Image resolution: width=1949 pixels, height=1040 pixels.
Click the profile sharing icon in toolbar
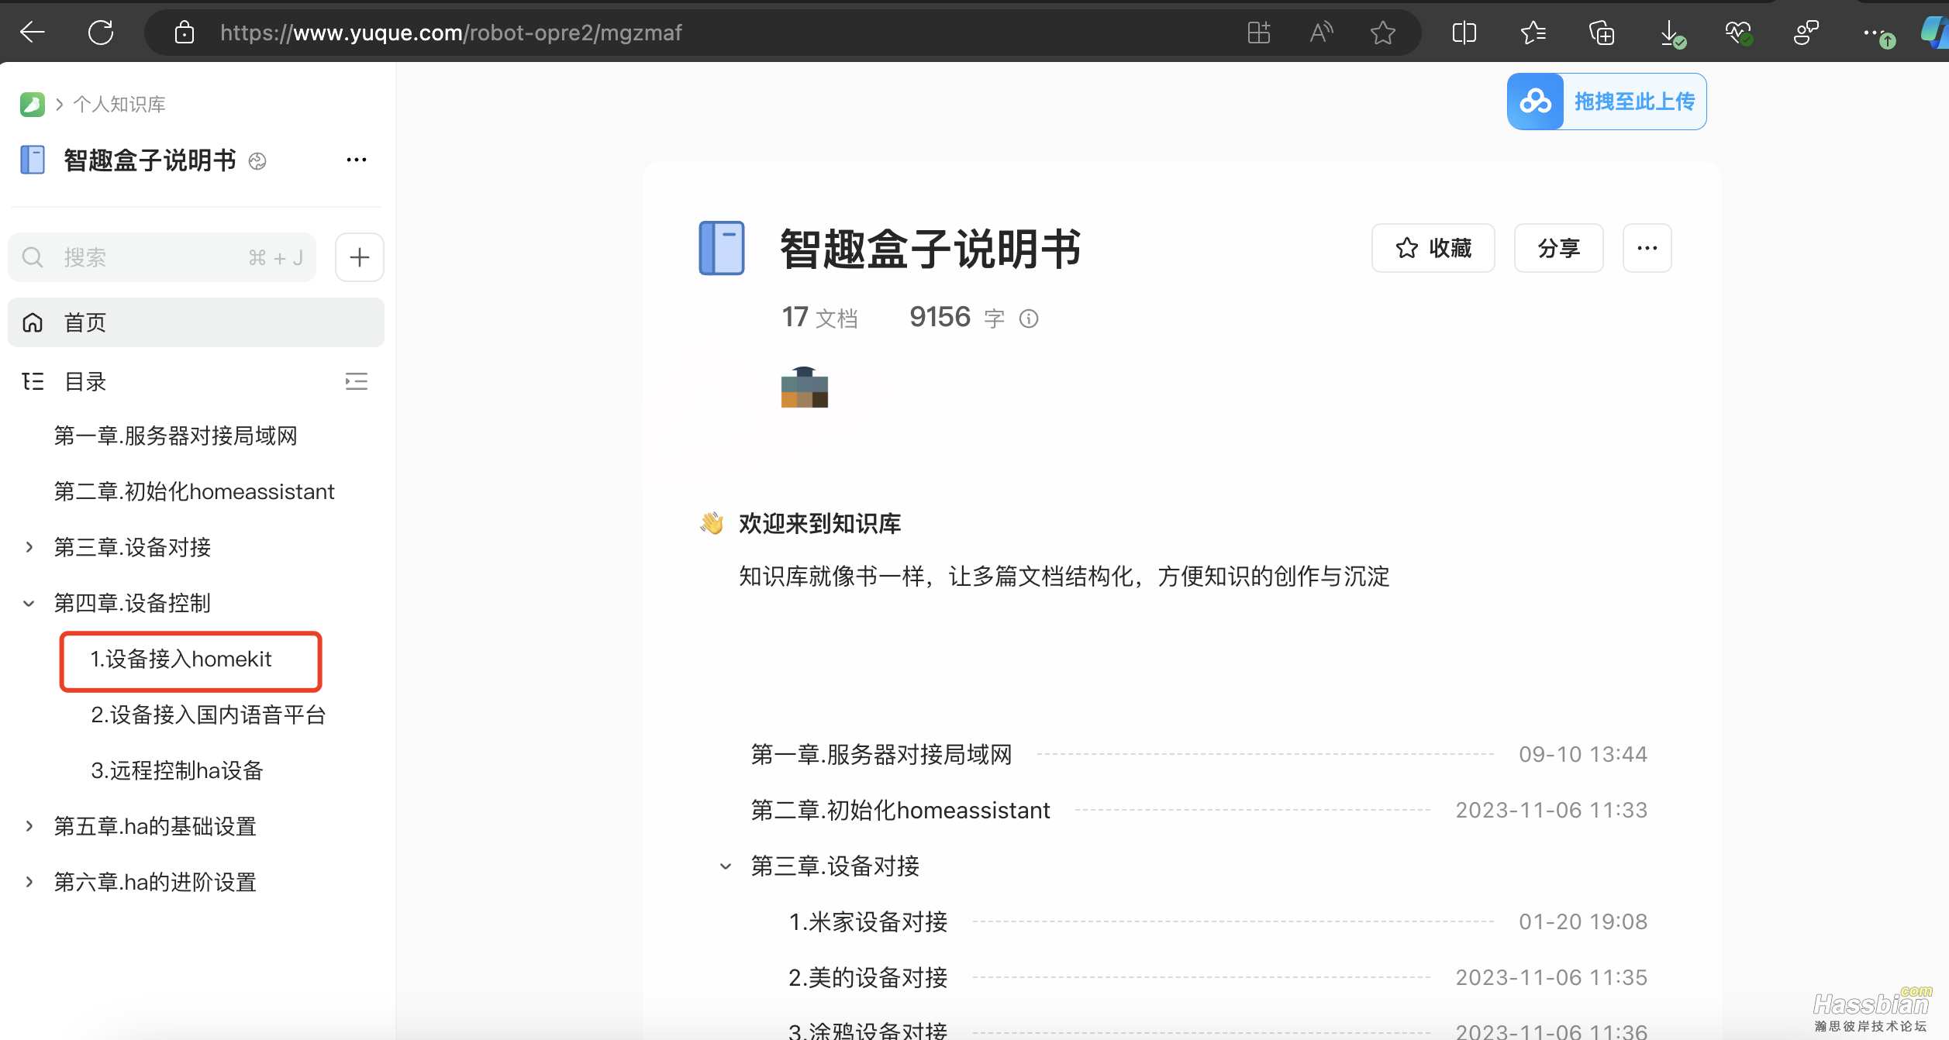(x=1806, y=33)
